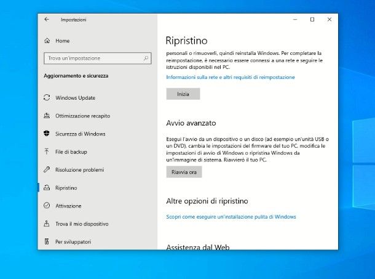Click the Trova il mio dispositivo icon
The image size is (375, 279).
coord(47,224)
